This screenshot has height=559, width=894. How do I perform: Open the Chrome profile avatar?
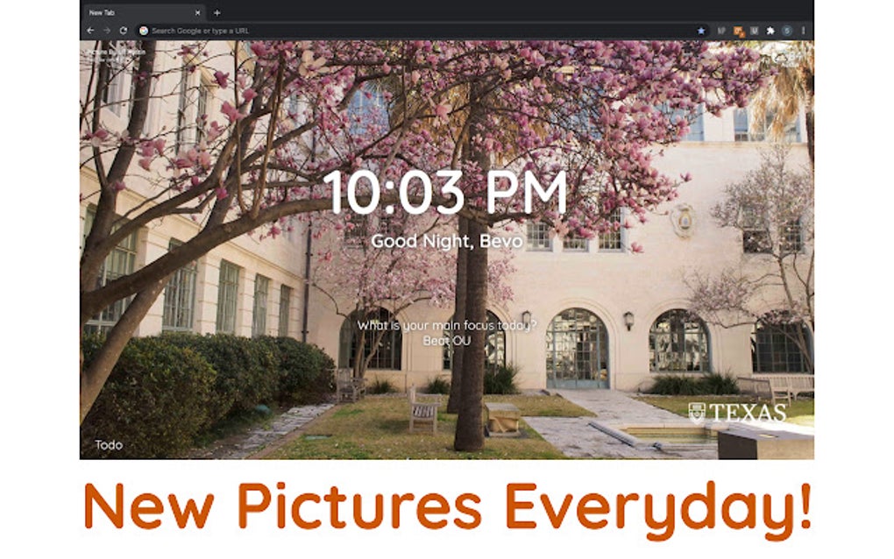pos(787,31)
